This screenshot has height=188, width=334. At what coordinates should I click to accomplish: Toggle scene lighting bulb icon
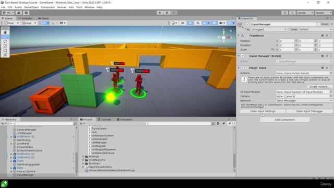pyautogui.click(x=190, y=23)
